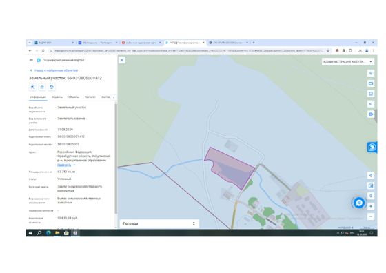Add parcel to favorites with star icon

(42, 87)
